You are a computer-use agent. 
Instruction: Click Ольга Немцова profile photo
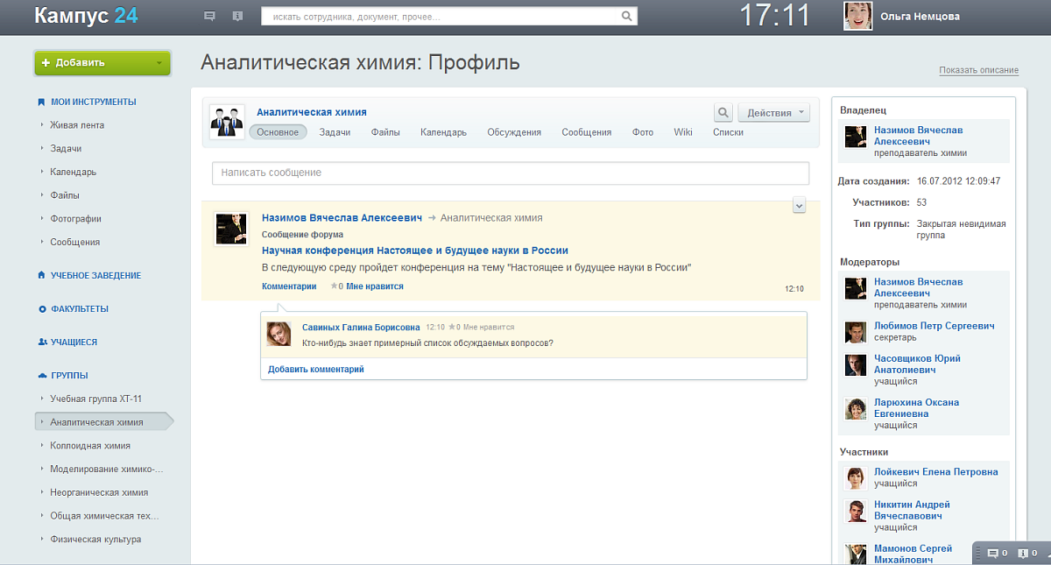pyautogui.click(x=857, y=16)
